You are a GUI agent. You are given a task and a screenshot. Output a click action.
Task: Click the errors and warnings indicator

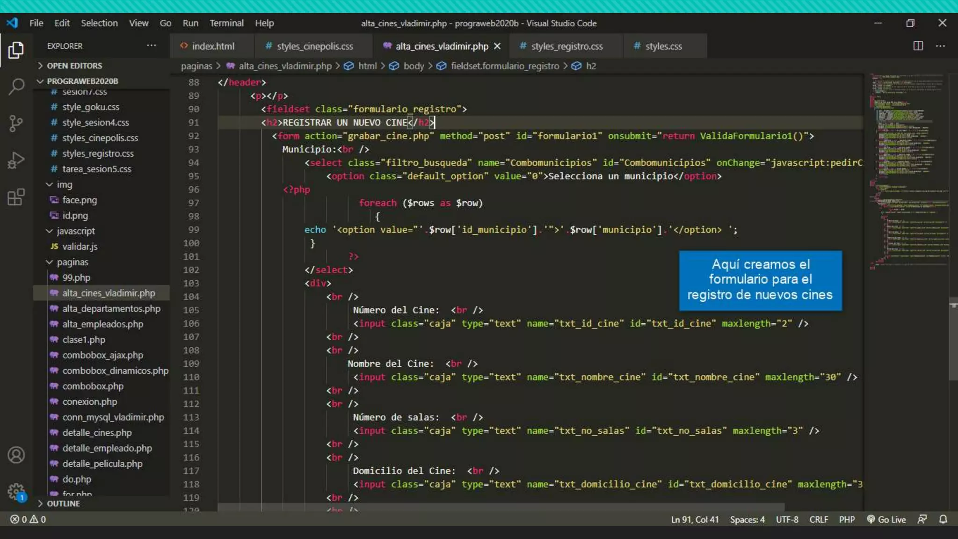click(28, 519)
